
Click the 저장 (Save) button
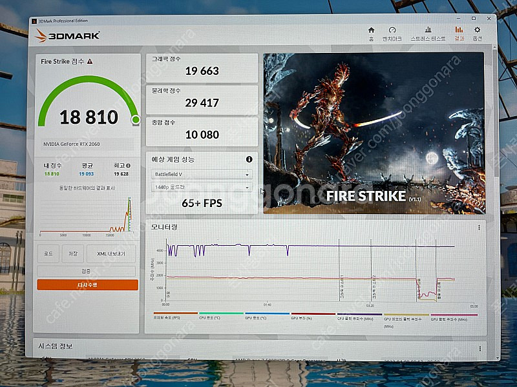pyautogui.click(x=73, y=253)
